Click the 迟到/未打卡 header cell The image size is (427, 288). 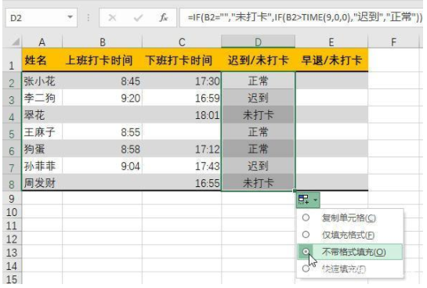point(259,60)
